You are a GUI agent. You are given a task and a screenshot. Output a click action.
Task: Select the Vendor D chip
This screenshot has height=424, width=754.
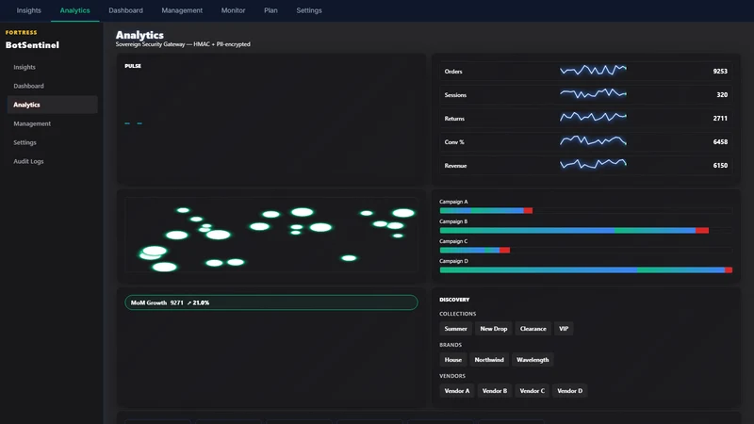pyautogui.click(x=570, y=391)
